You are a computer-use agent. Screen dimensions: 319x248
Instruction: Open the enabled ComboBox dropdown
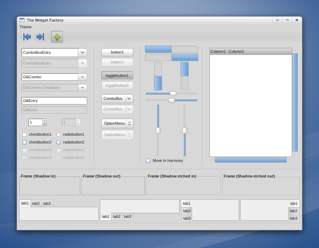point(117,98)
